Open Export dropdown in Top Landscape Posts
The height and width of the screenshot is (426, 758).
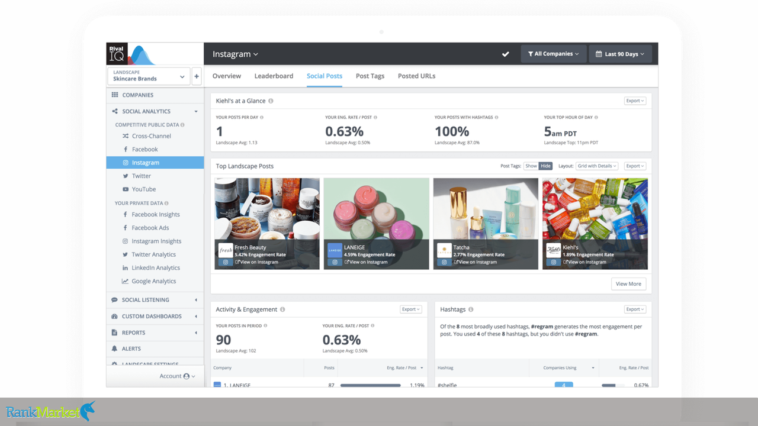(635, 166)
